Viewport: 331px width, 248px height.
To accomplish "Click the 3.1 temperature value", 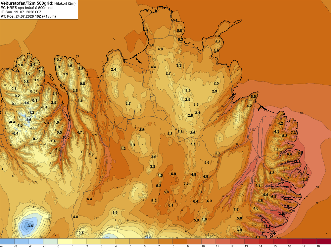I will [197, 113].
